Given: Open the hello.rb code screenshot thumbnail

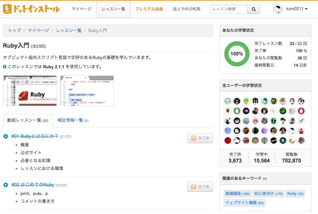Looking at the screenshot, I should [87, 91].
